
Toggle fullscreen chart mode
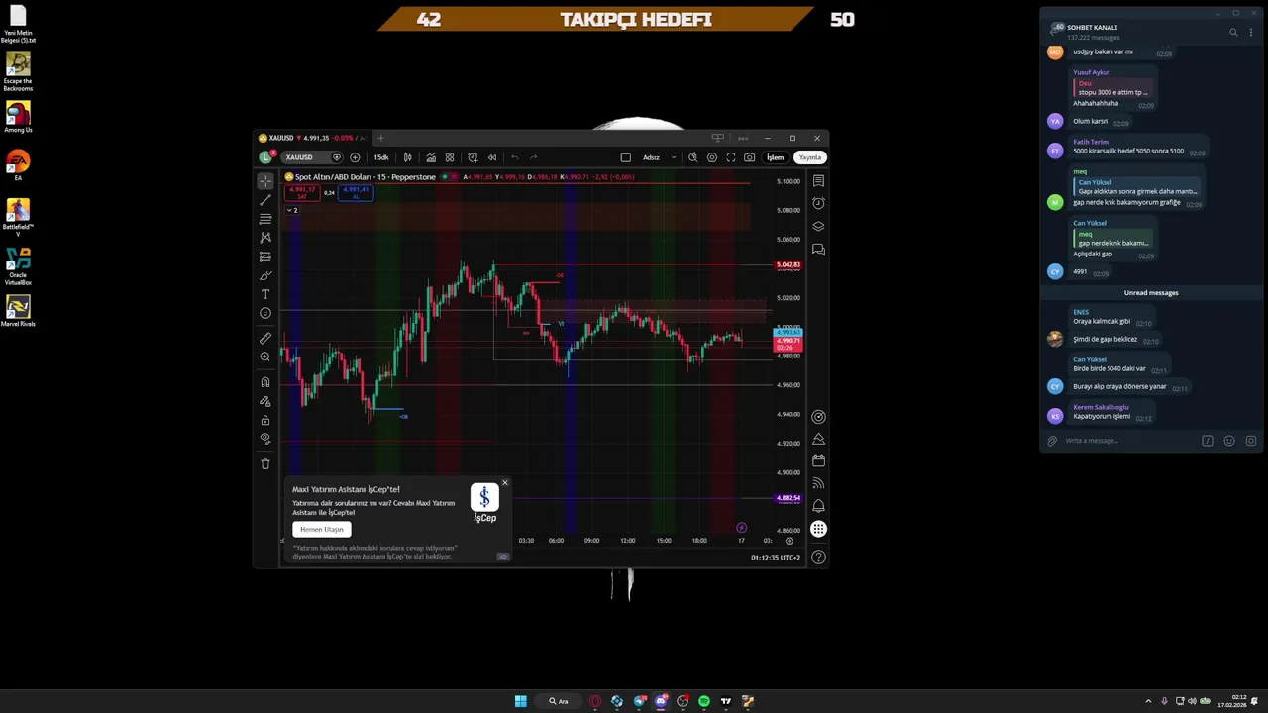coord(731,157)
